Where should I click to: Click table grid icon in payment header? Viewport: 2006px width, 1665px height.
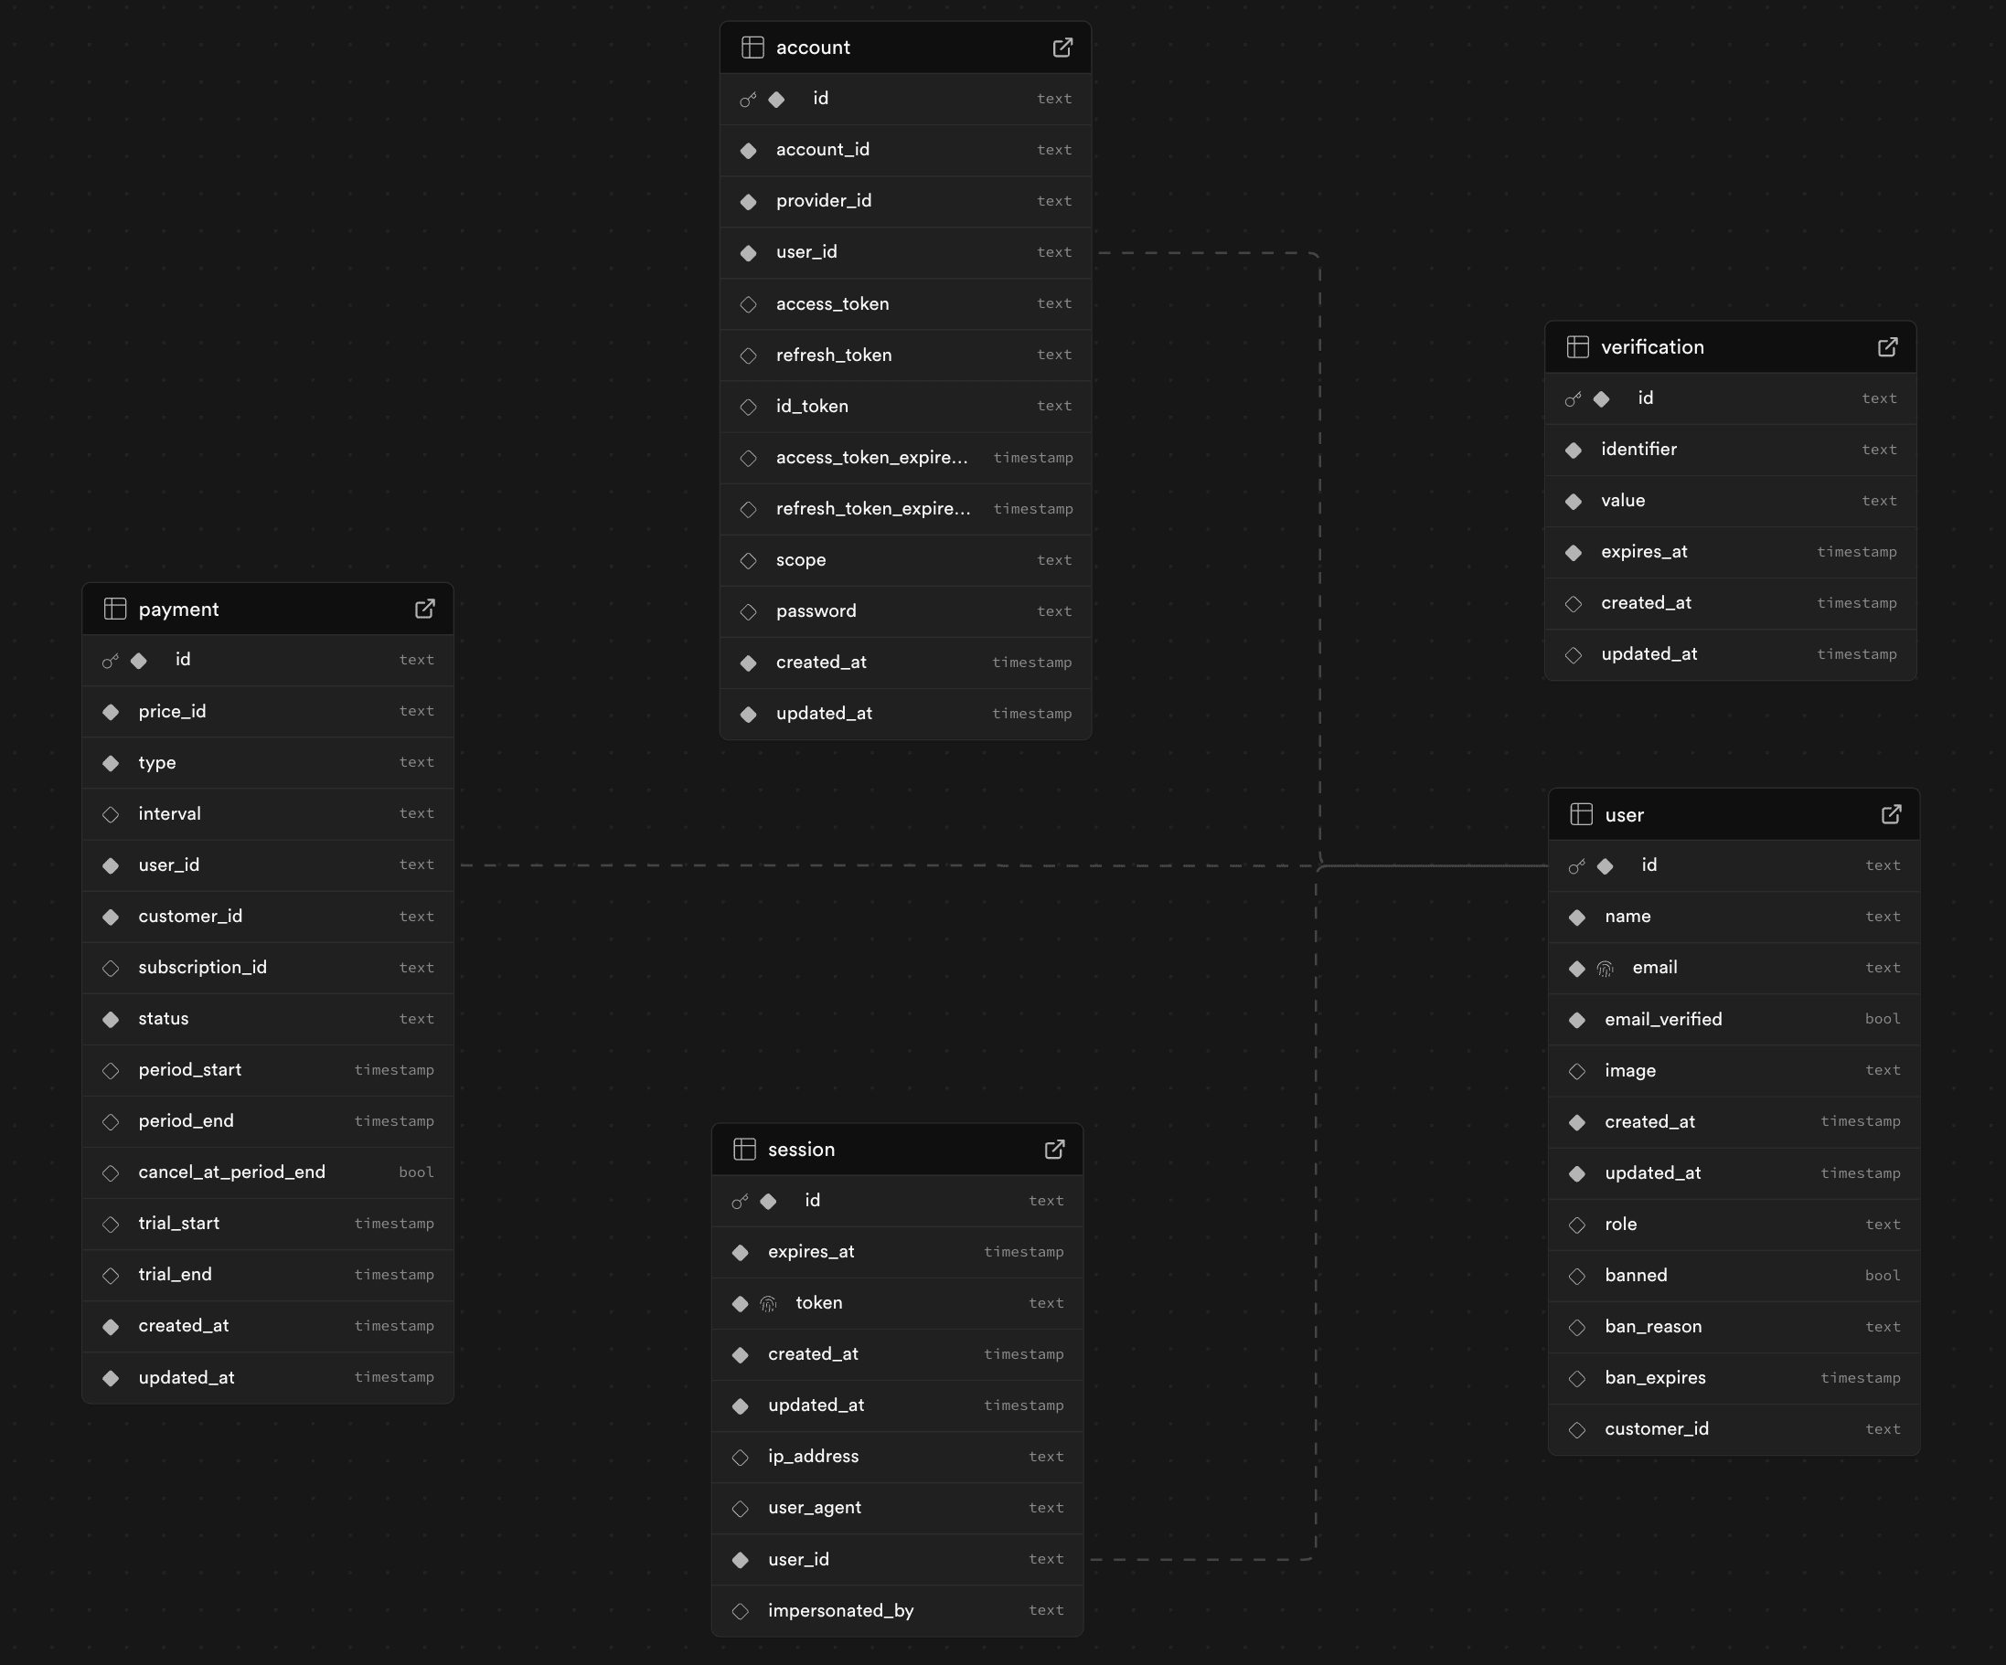pos(114,610)
